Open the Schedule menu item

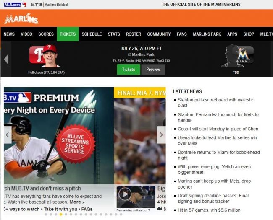tap(92, 34)
